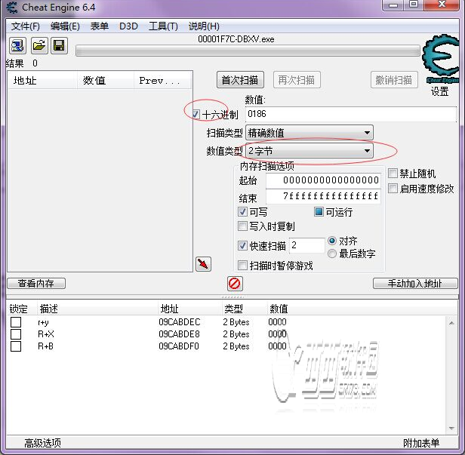Click the 起始 address field
Image resolution: width=465 pixels, height=455 pixels.
point(323,180)
